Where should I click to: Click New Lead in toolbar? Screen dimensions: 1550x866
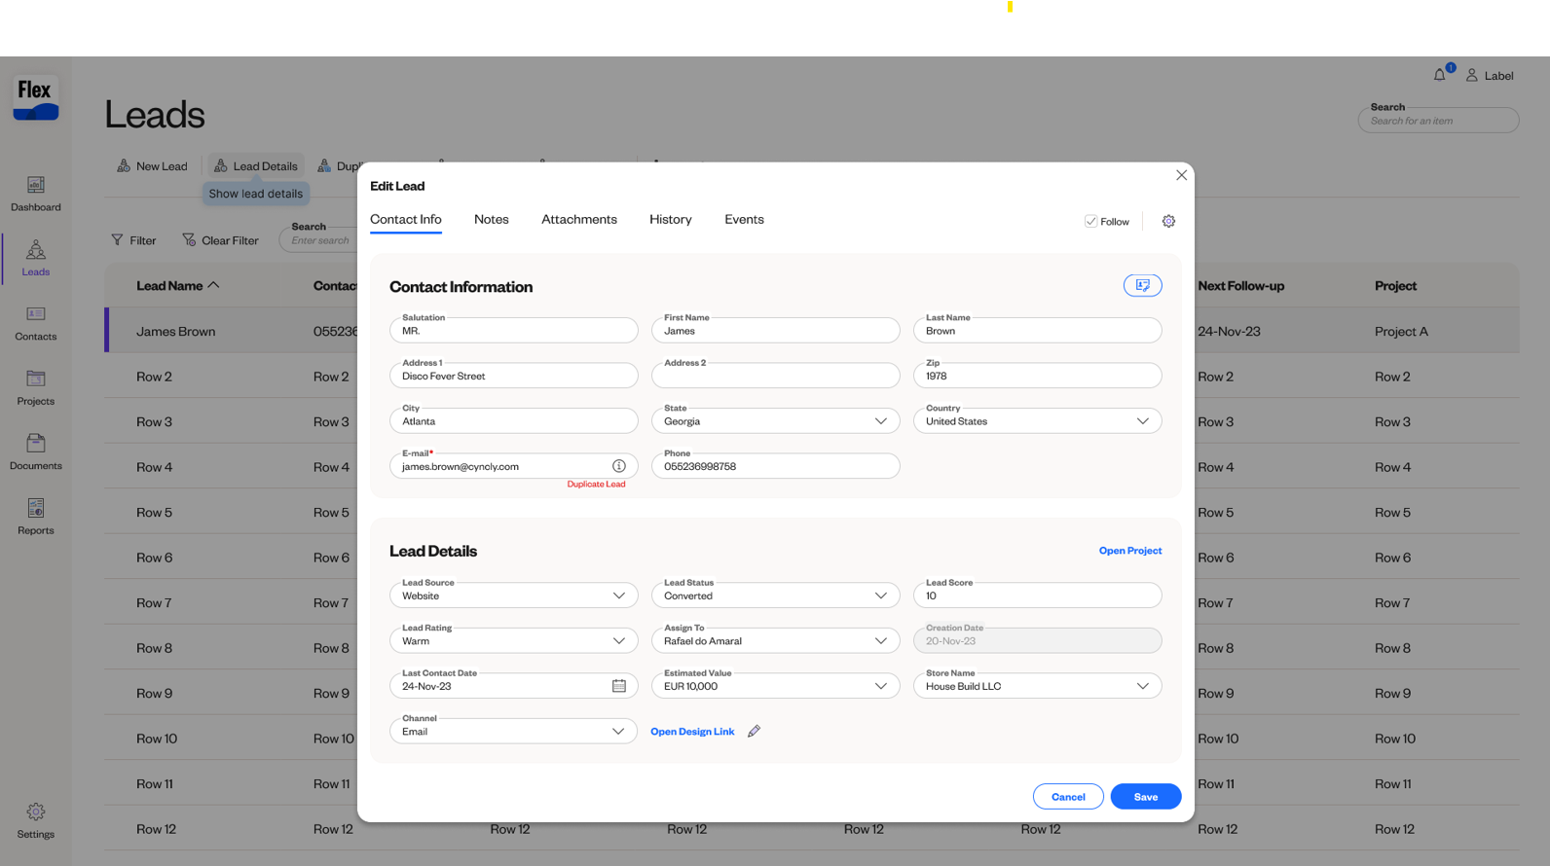152,166
